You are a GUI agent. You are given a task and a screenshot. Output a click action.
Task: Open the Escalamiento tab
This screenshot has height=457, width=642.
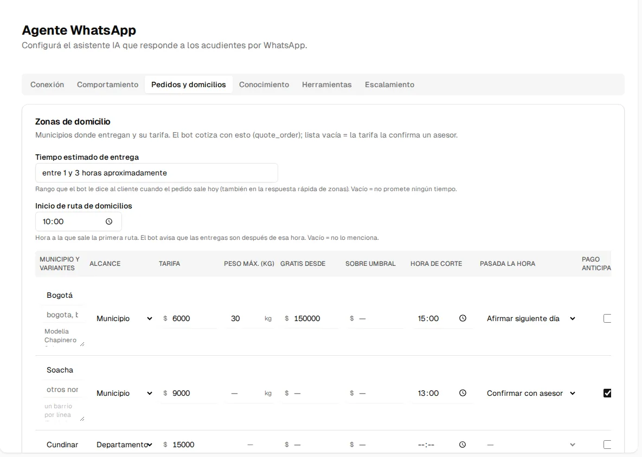point(389,84)
